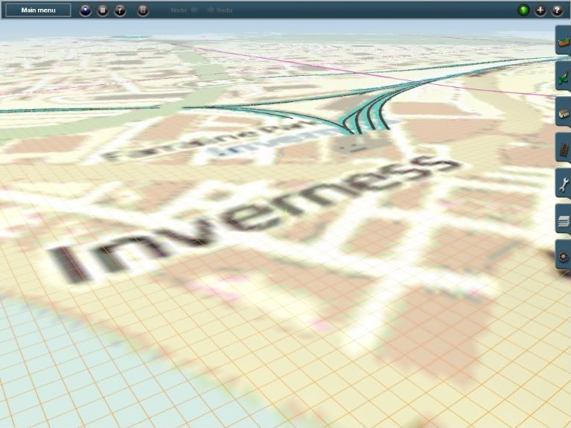Click the round icon left of Undo
Screen dimensions: 571x428
pos(144,10)
